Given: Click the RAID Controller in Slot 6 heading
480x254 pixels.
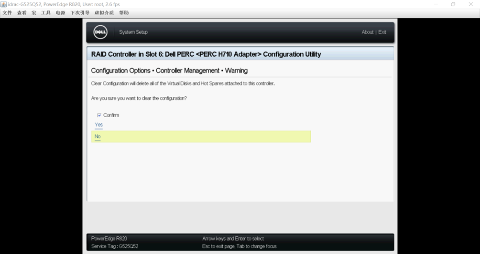Looking at the screenshot, I should 206,54.
